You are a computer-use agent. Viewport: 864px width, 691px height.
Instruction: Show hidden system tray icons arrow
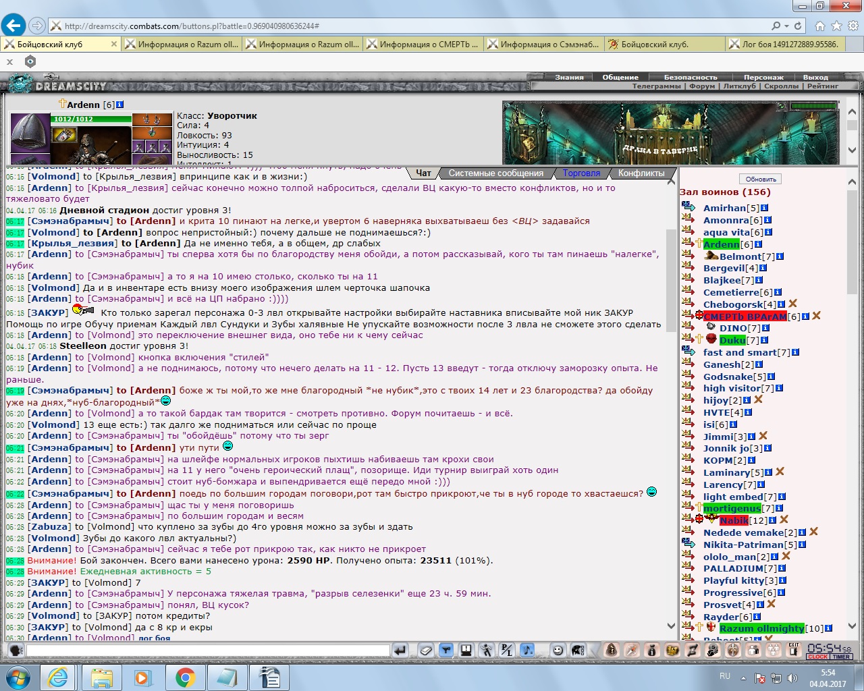pos(743,678)
